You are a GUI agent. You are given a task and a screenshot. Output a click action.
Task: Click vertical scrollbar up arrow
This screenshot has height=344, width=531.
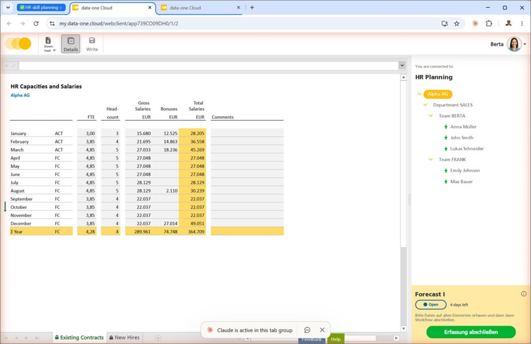tap(403, 78)
